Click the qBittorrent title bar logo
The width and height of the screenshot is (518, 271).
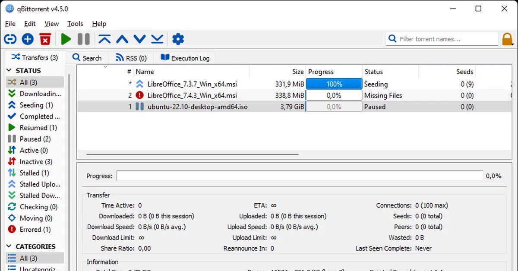tap(9, 9)
